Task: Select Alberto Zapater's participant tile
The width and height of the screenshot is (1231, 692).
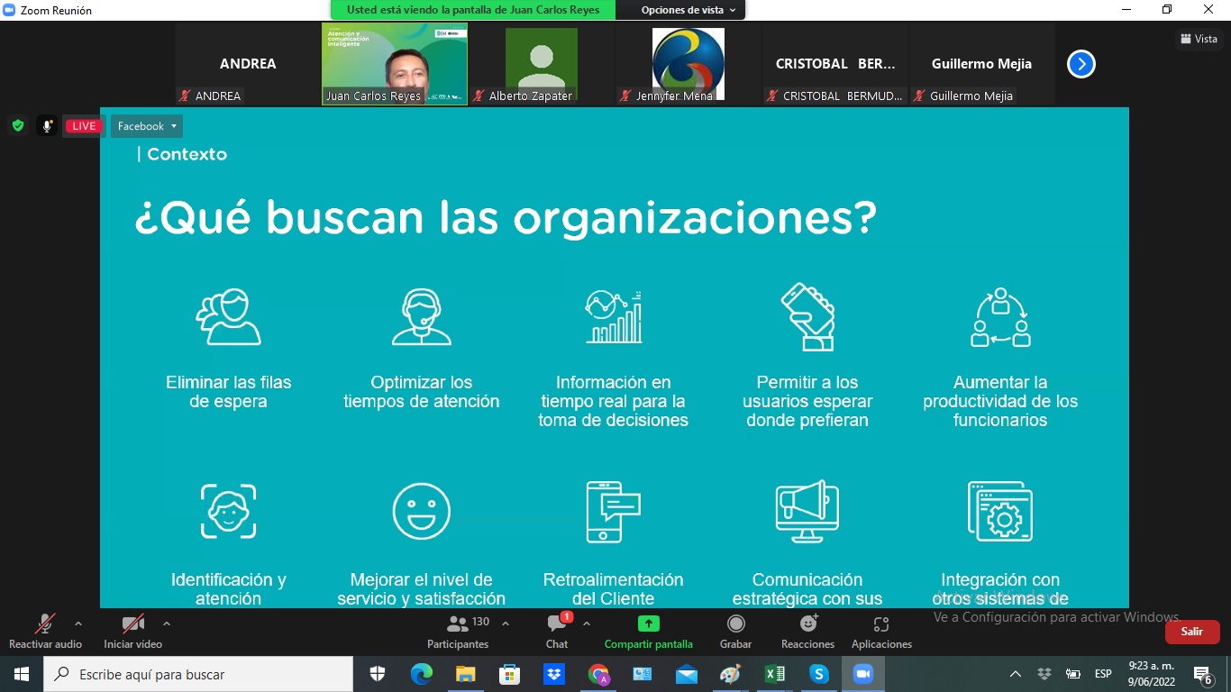Action: pyautogui.click(x=542, y=64)
